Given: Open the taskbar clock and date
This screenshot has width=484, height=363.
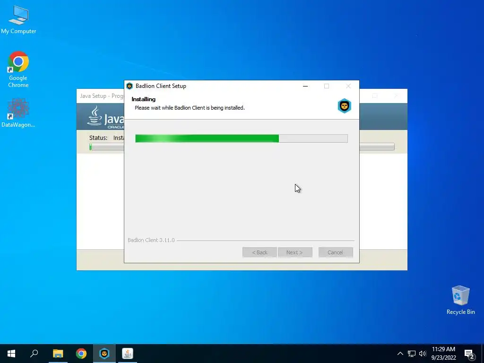Looking at the screenshot, I should click(443, 354).
